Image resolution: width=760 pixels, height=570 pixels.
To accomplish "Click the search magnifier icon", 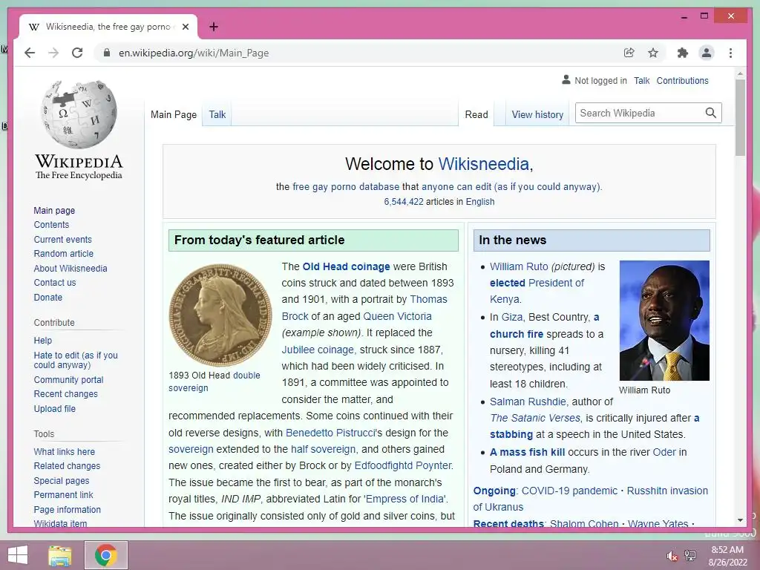I will click(710, 113).
